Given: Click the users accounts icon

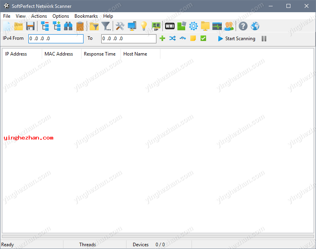Looking at the screenshot, I should coord(229,26).
